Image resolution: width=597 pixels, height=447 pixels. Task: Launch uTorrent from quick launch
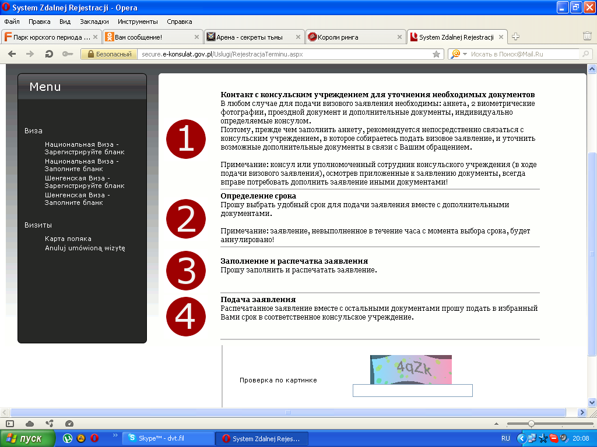[x=68, y=438]
